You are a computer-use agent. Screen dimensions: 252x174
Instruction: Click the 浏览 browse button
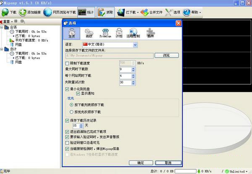coord(166,55)
